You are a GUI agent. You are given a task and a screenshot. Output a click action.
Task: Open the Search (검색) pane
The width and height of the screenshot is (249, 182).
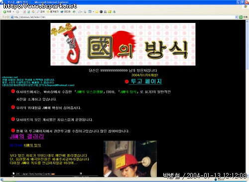(x=41, y=11)
